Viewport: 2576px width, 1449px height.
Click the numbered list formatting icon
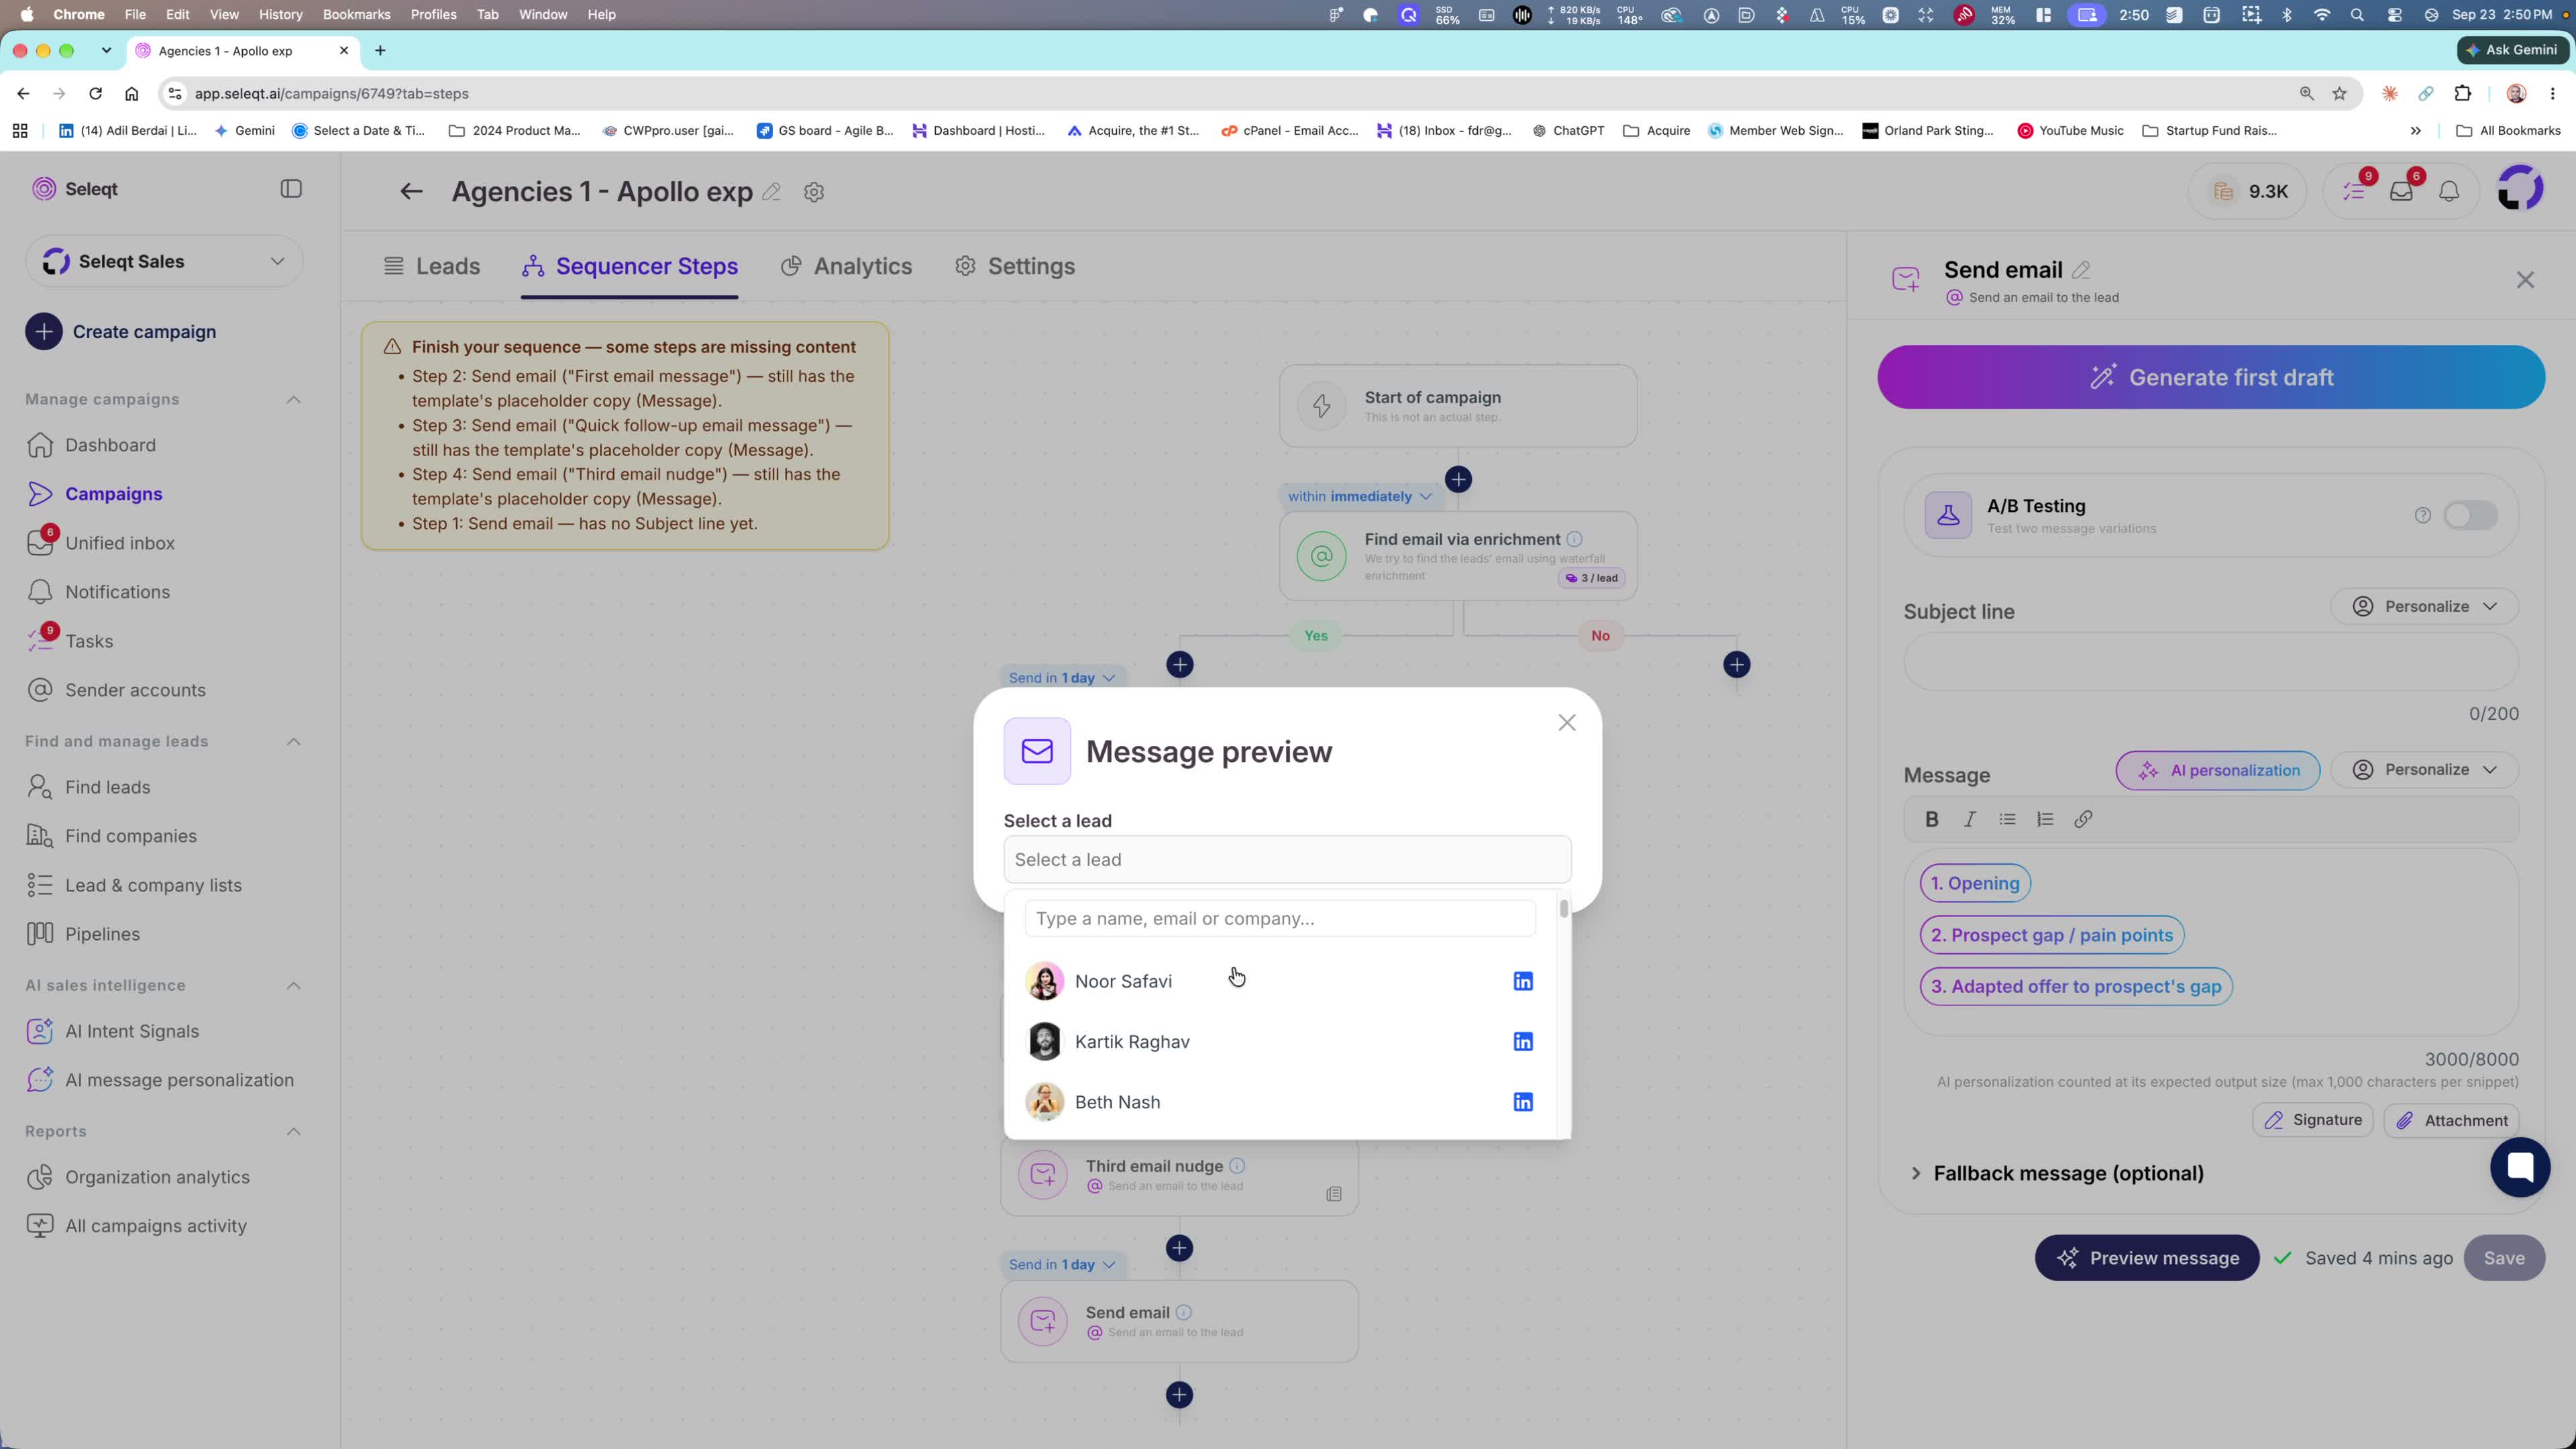tap(2045, 819)
